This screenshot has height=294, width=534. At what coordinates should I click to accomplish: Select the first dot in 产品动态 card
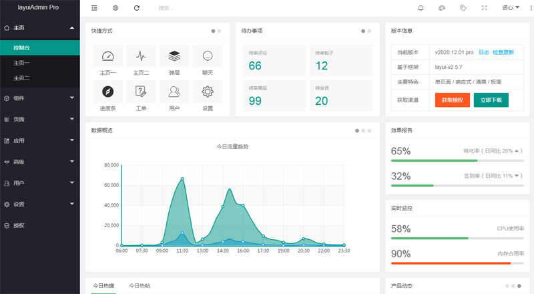point(507,286)
